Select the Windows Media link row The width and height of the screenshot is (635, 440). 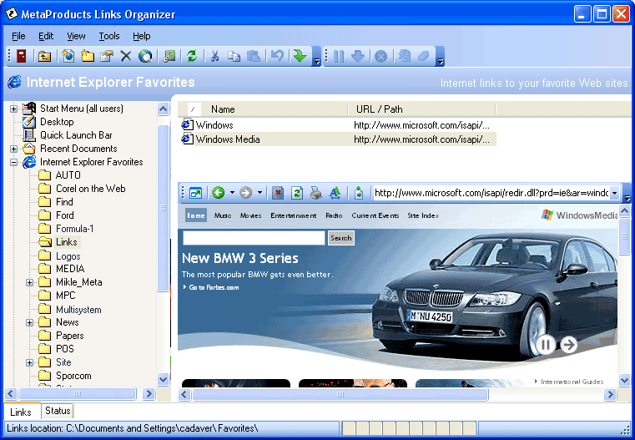tap(338, 139)
